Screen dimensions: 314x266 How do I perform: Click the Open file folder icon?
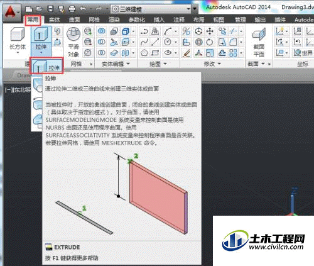[39, 9]
